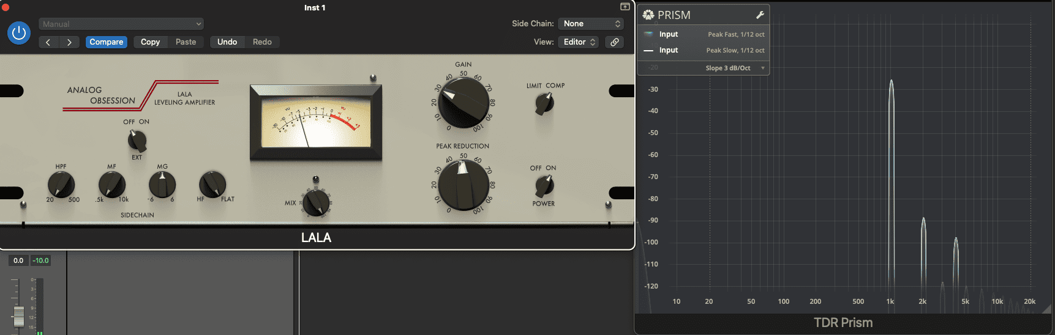Select the Peak Fast Input row

704,34
